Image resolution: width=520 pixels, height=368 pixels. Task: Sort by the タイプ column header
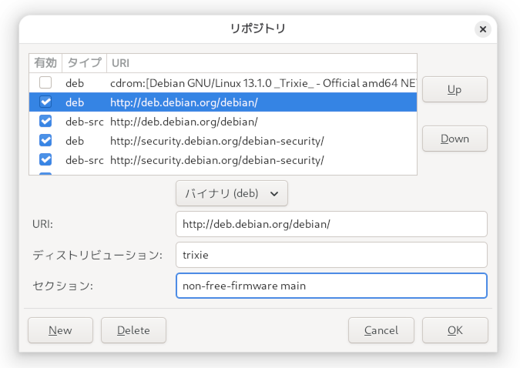click(x=84, y=62)
